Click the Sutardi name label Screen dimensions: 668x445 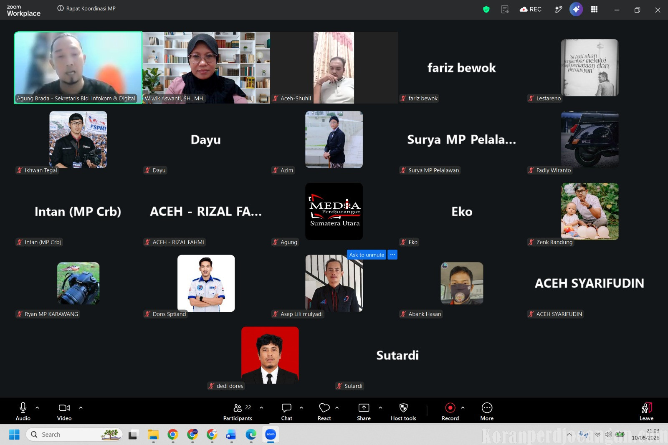tap(349, 386)
